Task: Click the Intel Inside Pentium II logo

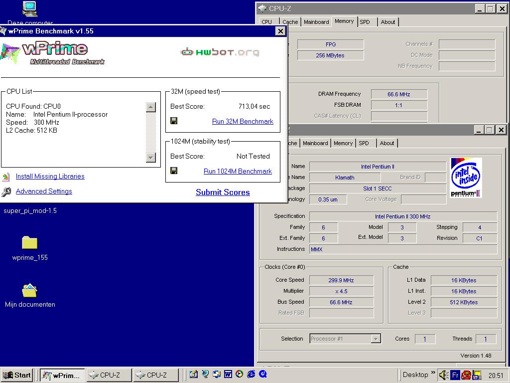Action: click(466, 178)
